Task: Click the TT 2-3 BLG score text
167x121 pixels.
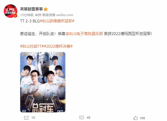Action: click(x=30, y=21)
